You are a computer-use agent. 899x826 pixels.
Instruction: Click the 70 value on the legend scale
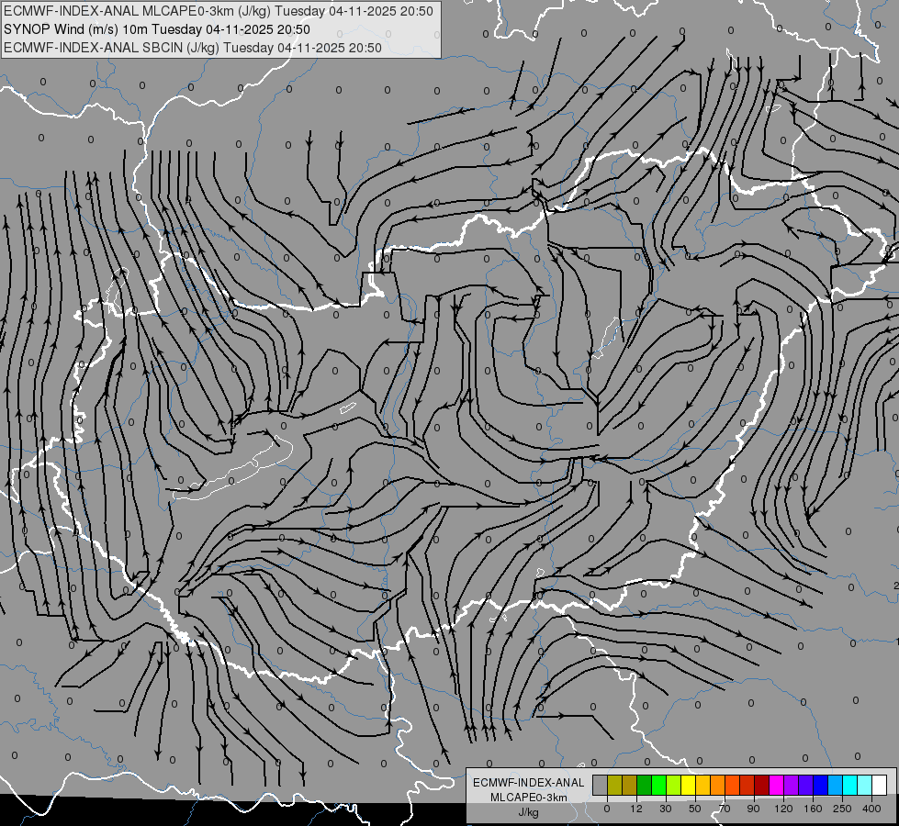point(725,809)
